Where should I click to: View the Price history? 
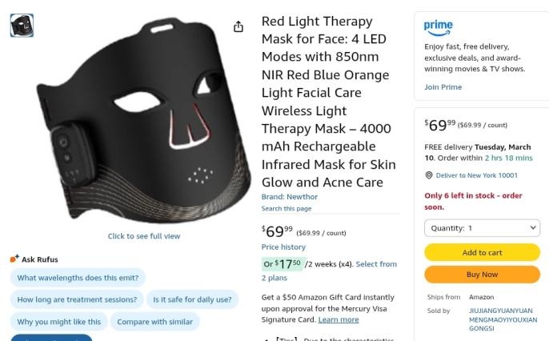[283, 247]
